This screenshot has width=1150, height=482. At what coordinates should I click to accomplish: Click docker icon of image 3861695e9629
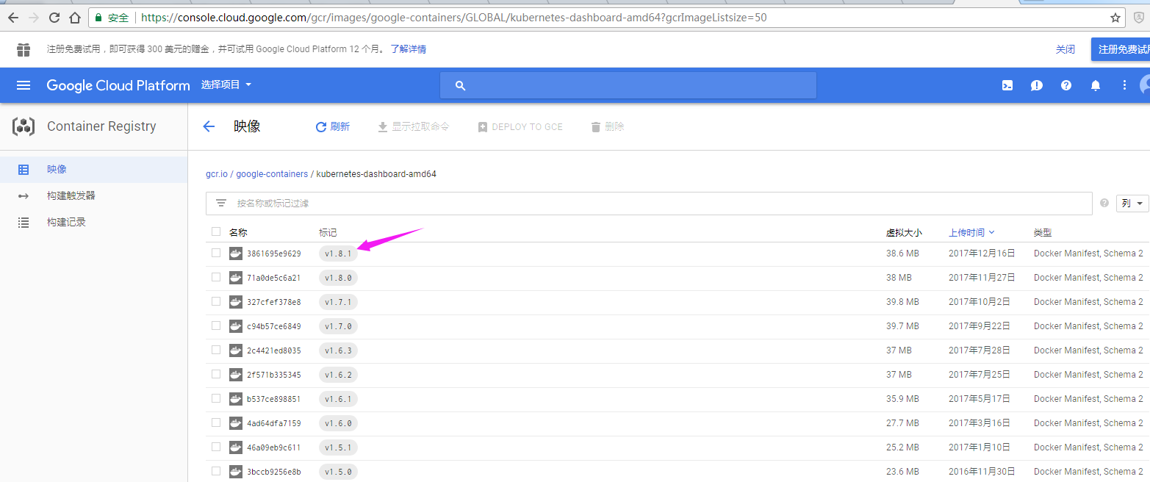(x=236, y=253)
